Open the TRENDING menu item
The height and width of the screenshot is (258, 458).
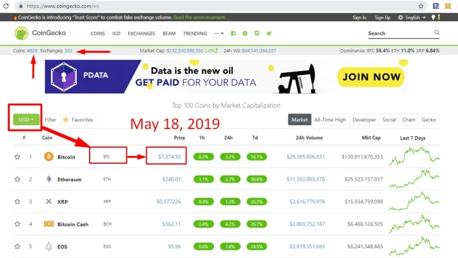coord(195,34)
